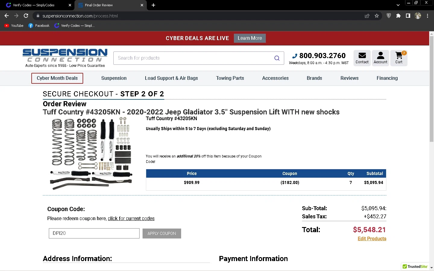The image size is (434, 271).
Task: Open the extensions puzzle icon
Action: click(x=398, y=16)
